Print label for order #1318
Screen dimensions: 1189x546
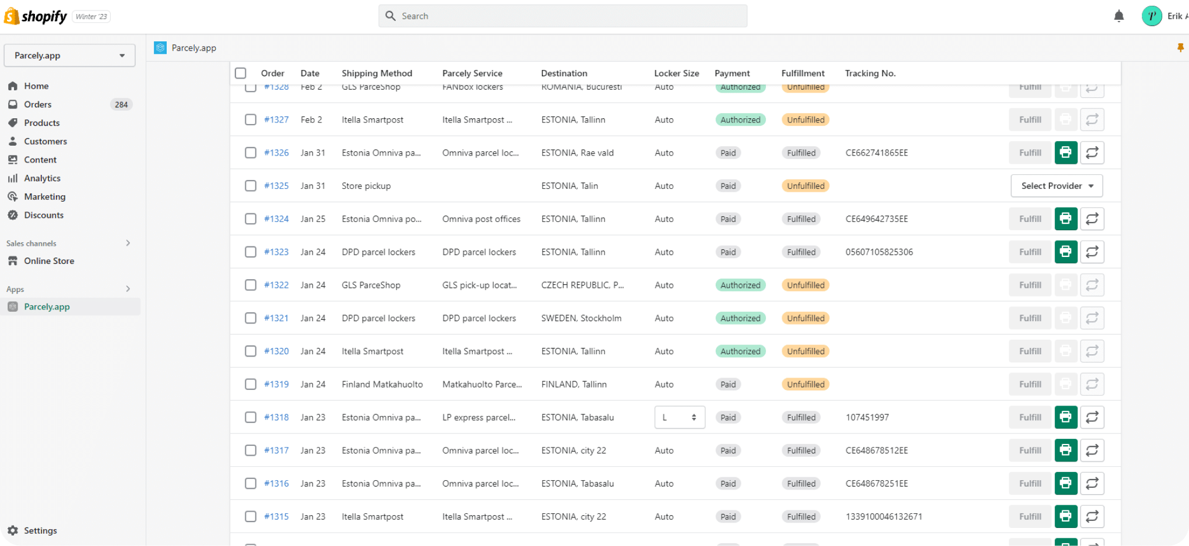1065,417
